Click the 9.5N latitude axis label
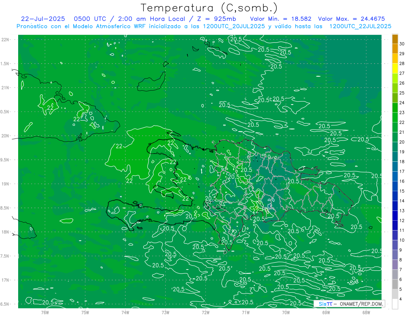 (5, 160)
